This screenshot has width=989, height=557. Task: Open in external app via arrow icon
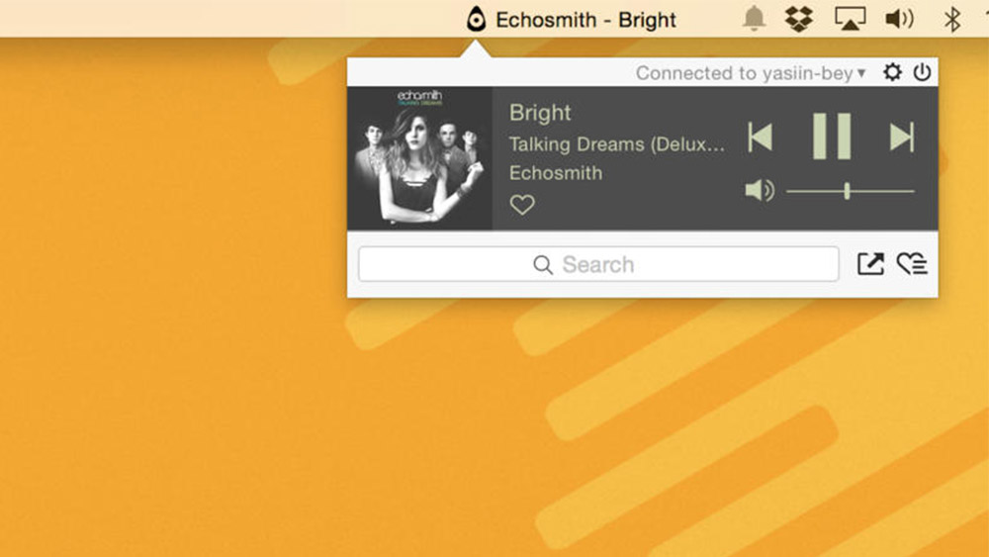pos(870,264)
